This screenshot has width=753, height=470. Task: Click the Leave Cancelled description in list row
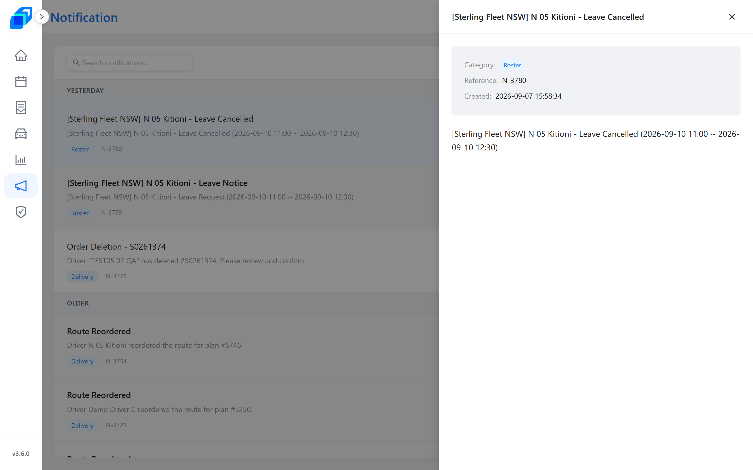(x=213, y=133)
